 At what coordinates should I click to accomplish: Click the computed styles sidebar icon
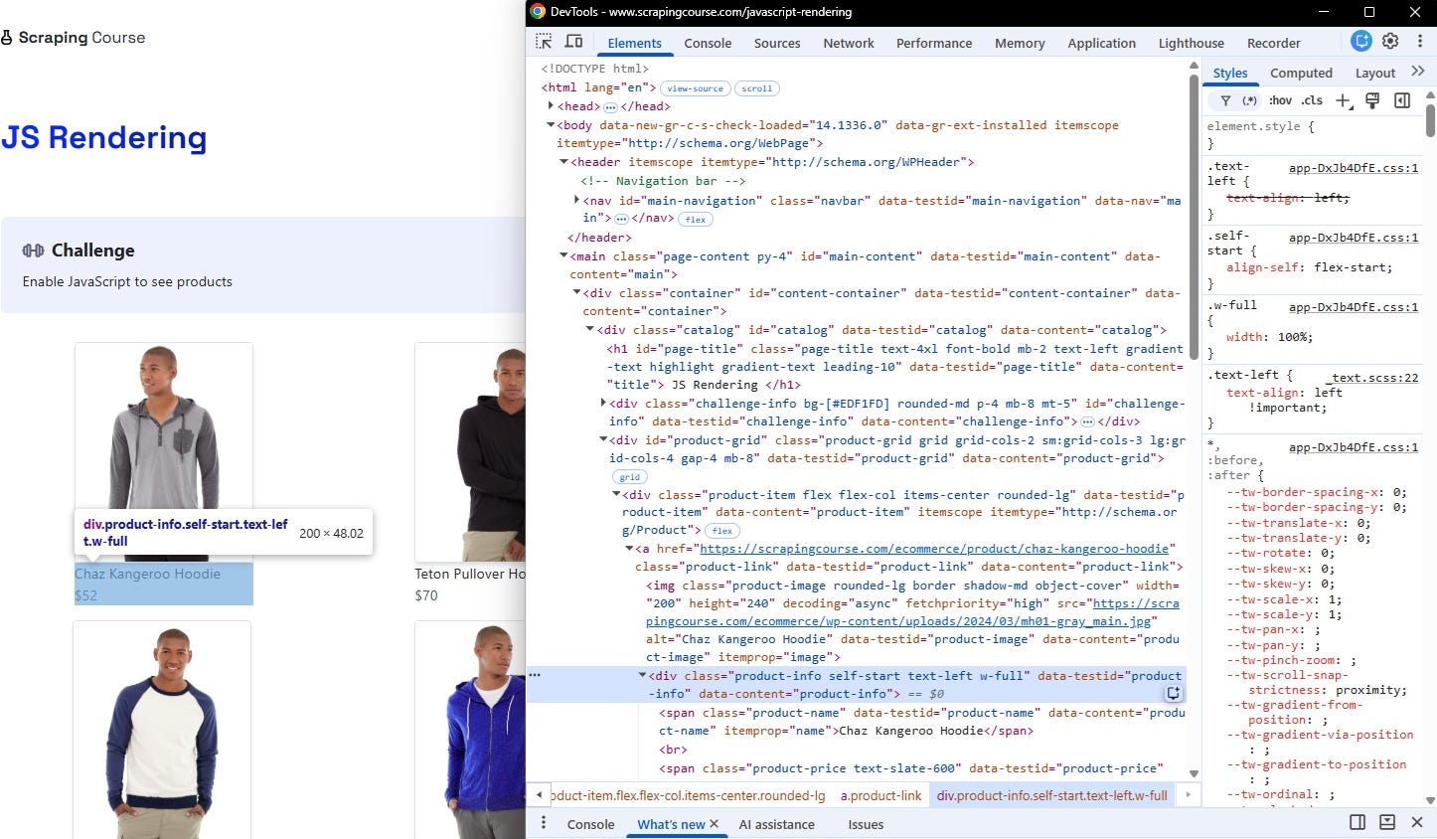(x=1402, y=100)
